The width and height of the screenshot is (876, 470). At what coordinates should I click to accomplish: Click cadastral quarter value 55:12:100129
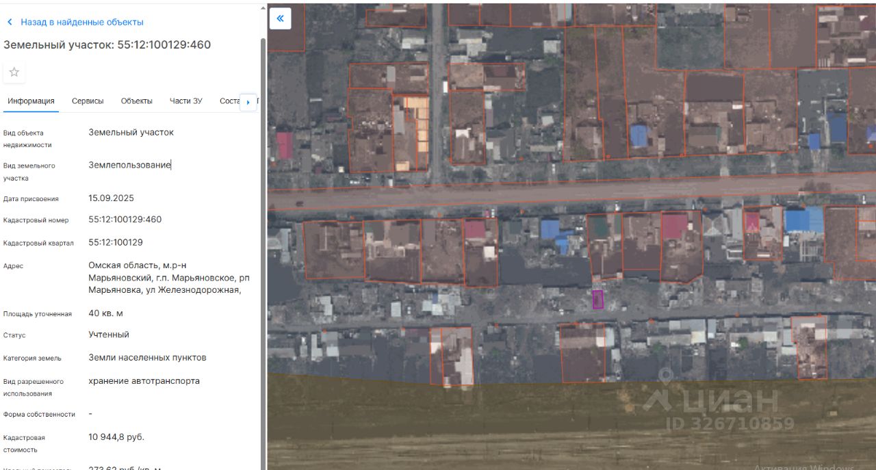[116, 242]
